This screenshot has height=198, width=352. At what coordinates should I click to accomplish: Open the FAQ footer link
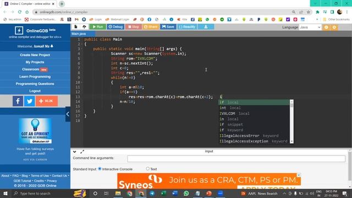tap(15, 175)
